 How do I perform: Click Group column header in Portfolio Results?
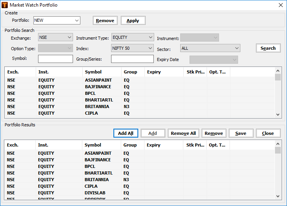pyautogui.click(x=133, y=145)
